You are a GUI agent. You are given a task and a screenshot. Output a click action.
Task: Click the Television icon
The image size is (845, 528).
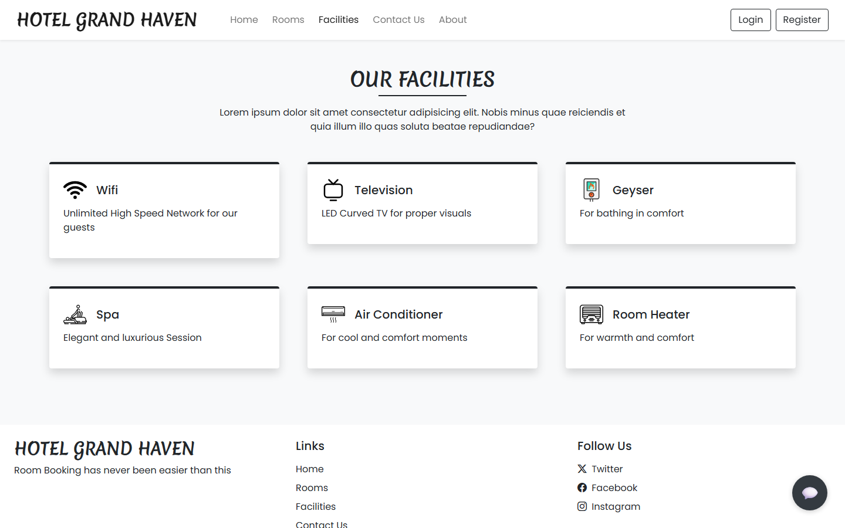click(x=333, y=190)
